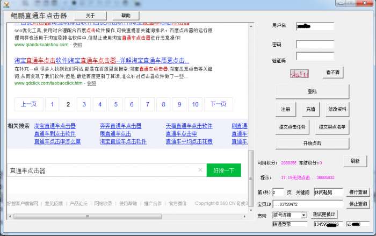Open the 意见反馈 footer link
Image resolution: width=376 pixels, height=236 pixels.
point(54,204)
